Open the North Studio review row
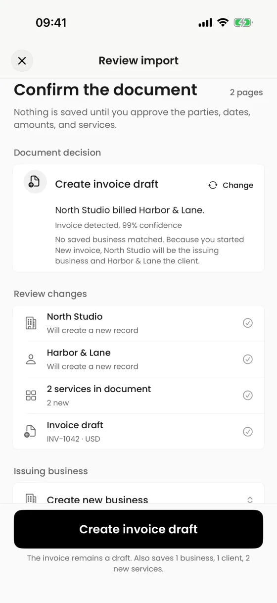The width and height of the screenshot is (277, 603). [138, 323]
